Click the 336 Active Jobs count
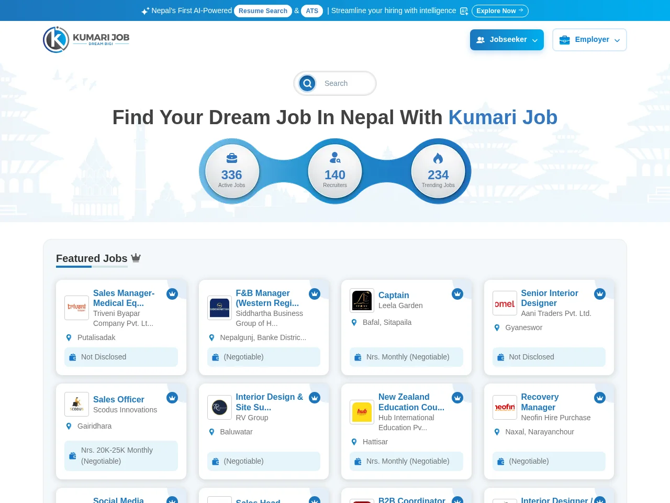The width and height of the screenshot is (670, 503). pos(232,174)
